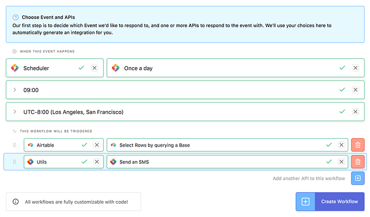Delete the Utils Send an SMS row

point(358,162)
